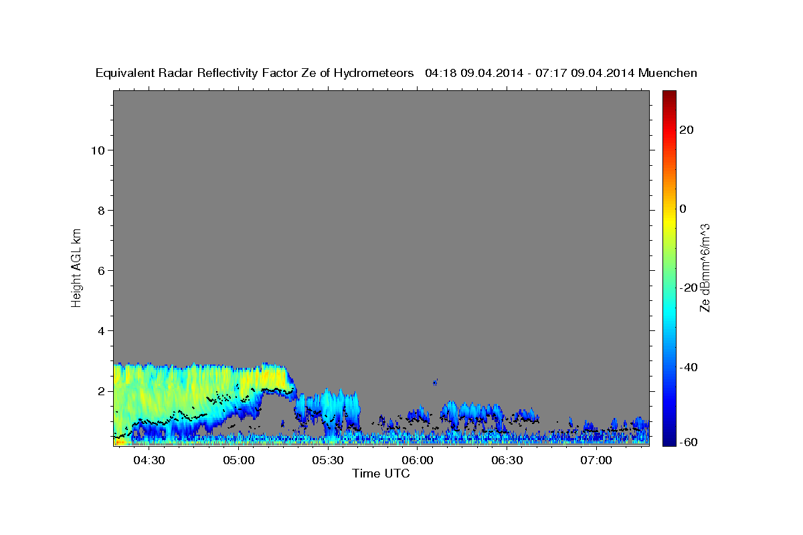Click the colorbar label '-20'
Screen dimensions: 803x535
coord(689,288)
